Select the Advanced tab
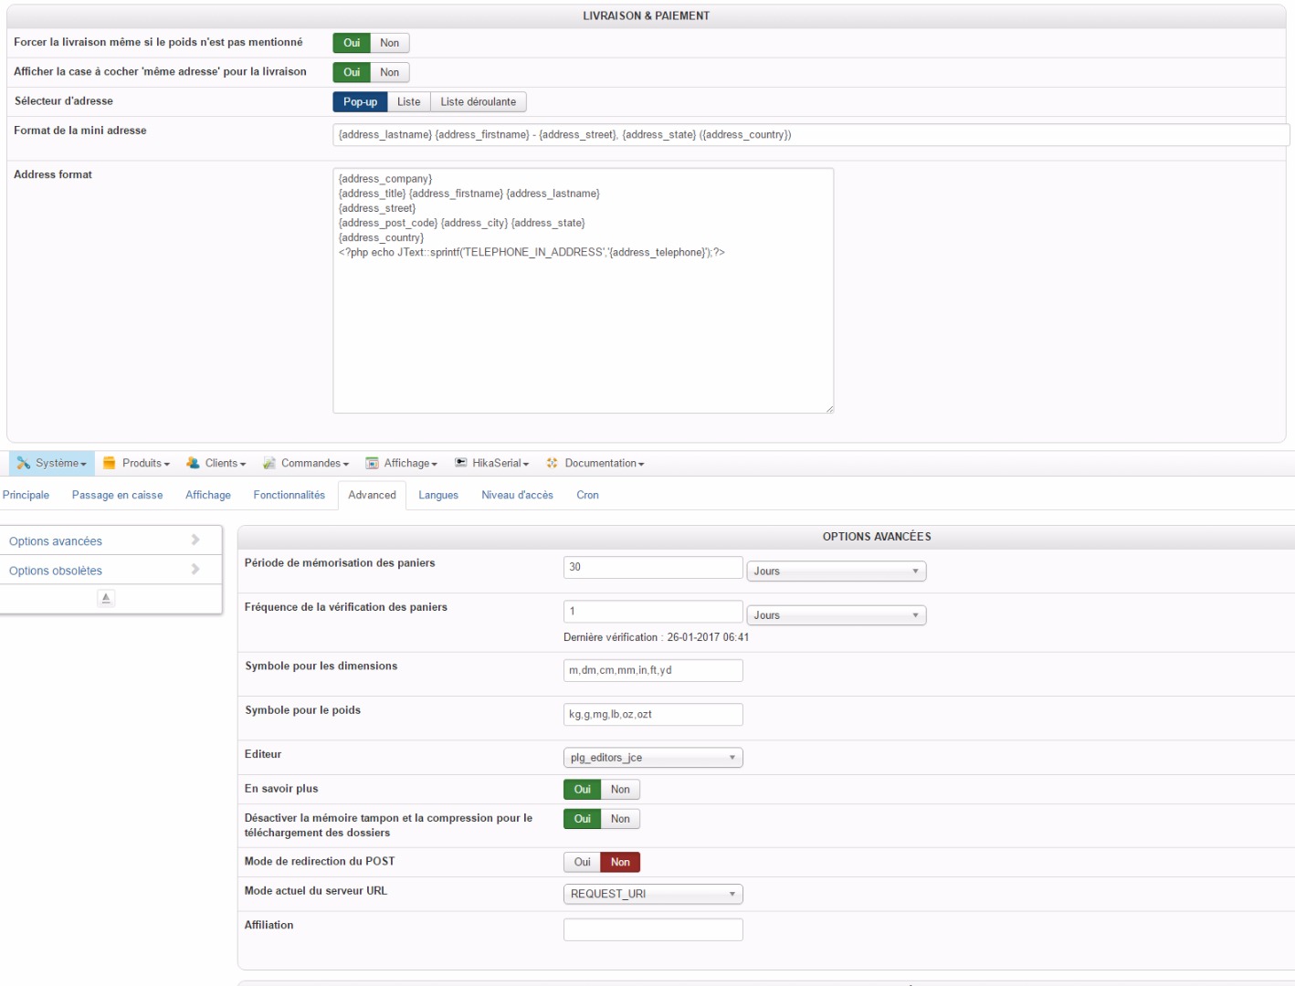Viewport: 1295px width, 986px height. (373, 495)
